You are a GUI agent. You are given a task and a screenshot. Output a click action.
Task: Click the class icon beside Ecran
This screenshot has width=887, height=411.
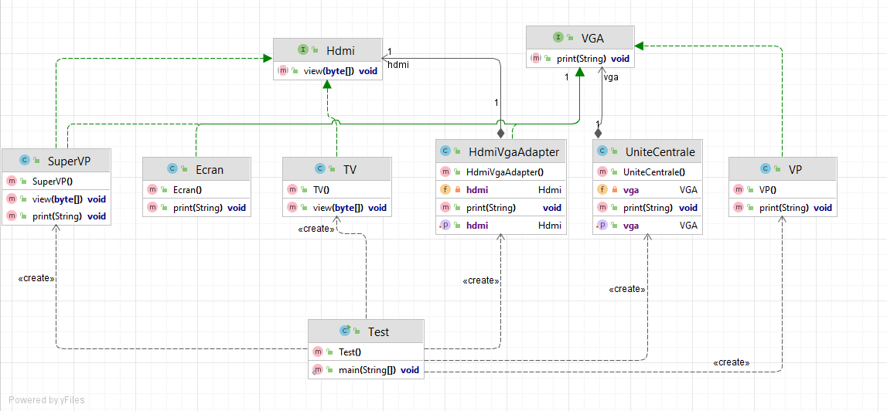point(173,169)
